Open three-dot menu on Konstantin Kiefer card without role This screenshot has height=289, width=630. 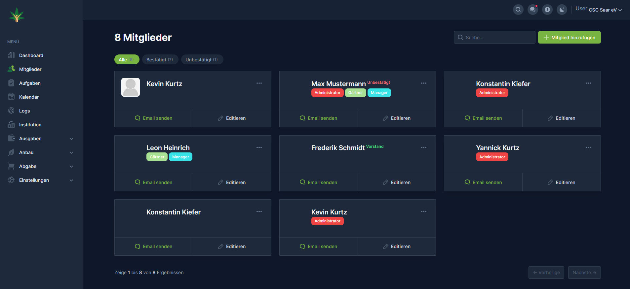click(259, 211)
